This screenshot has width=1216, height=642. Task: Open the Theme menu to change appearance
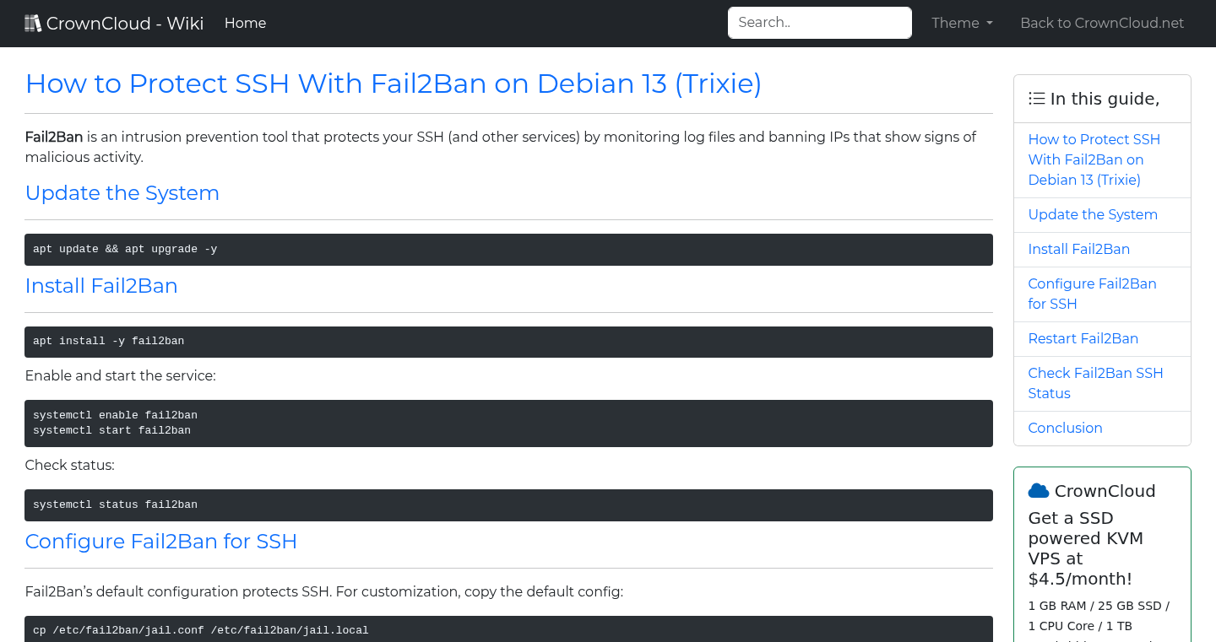tap(961, 23)
